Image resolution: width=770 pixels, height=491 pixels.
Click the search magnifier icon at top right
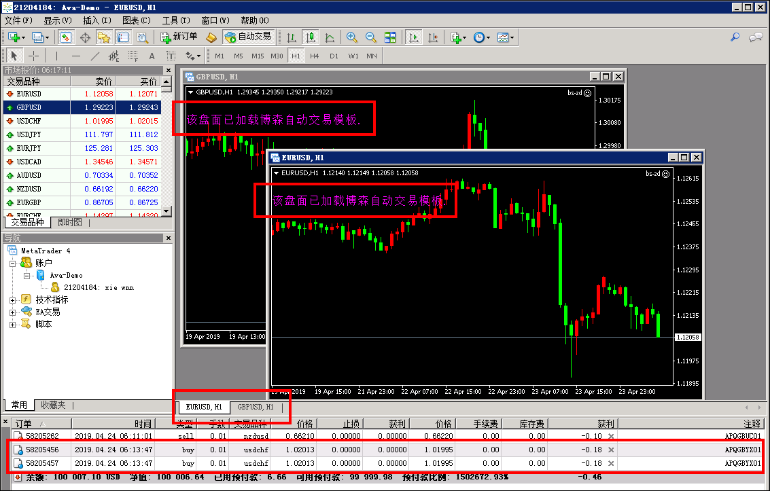[x=735, y=37]
